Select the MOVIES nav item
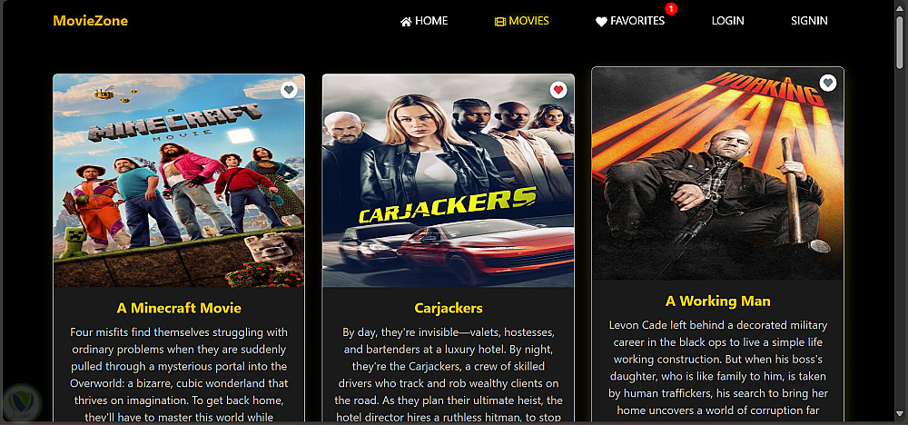This screenshot has width=908, height=425. click(x=522, y=21)
